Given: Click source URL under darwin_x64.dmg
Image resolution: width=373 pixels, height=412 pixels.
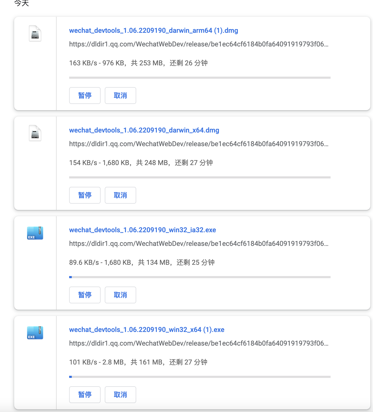Looking at the screenshot, I should point(199,144).
